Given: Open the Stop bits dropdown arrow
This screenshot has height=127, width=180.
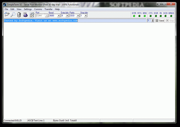Looking at the screenshot, I should [86, 16].
